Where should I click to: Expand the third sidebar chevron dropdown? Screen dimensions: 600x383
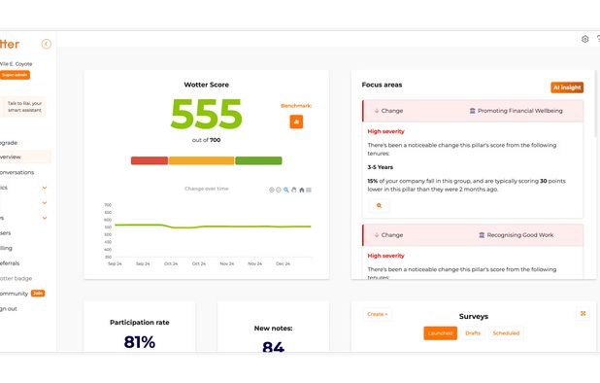click(x=45, y=218)
